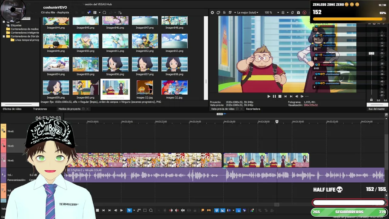
Task: Pause playback in the preview window
Action: click(x=274, y=96)
